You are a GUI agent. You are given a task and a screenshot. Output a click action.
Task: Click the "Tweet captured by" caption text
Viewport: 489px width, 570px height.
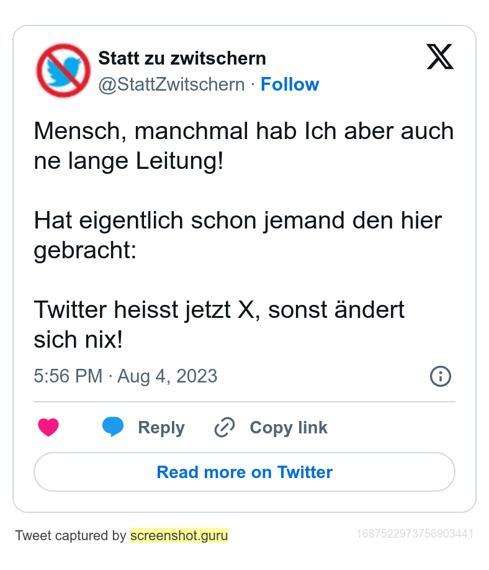(x=71, y=535)
